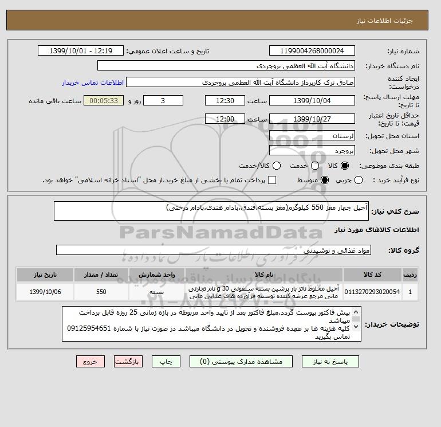Click the خروج exit button
The width and height of the screenshot is (441, 427).
pos(90,362)
